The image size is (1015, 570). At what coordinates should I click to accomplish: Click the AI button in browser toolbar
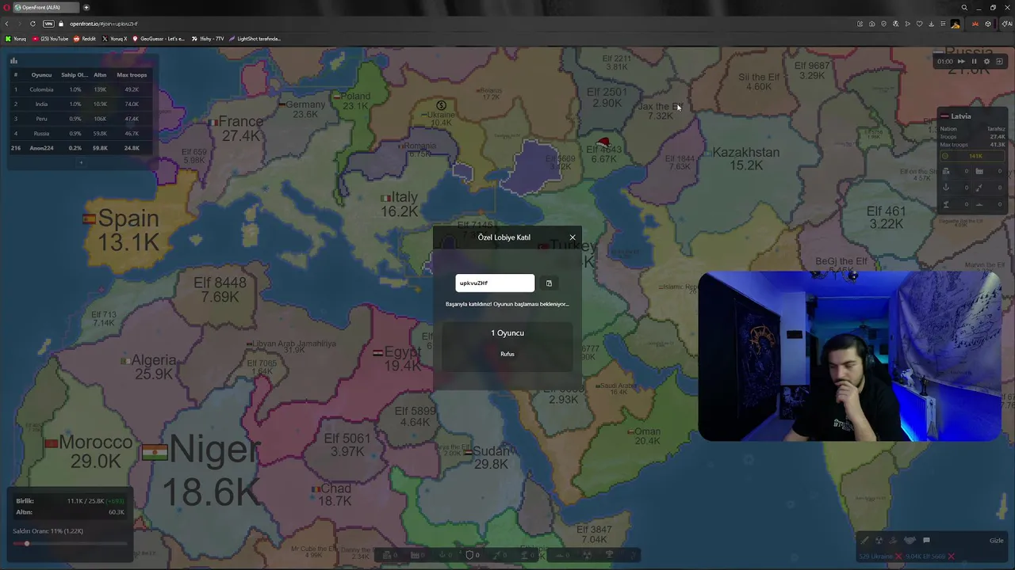click(1005, 24)
